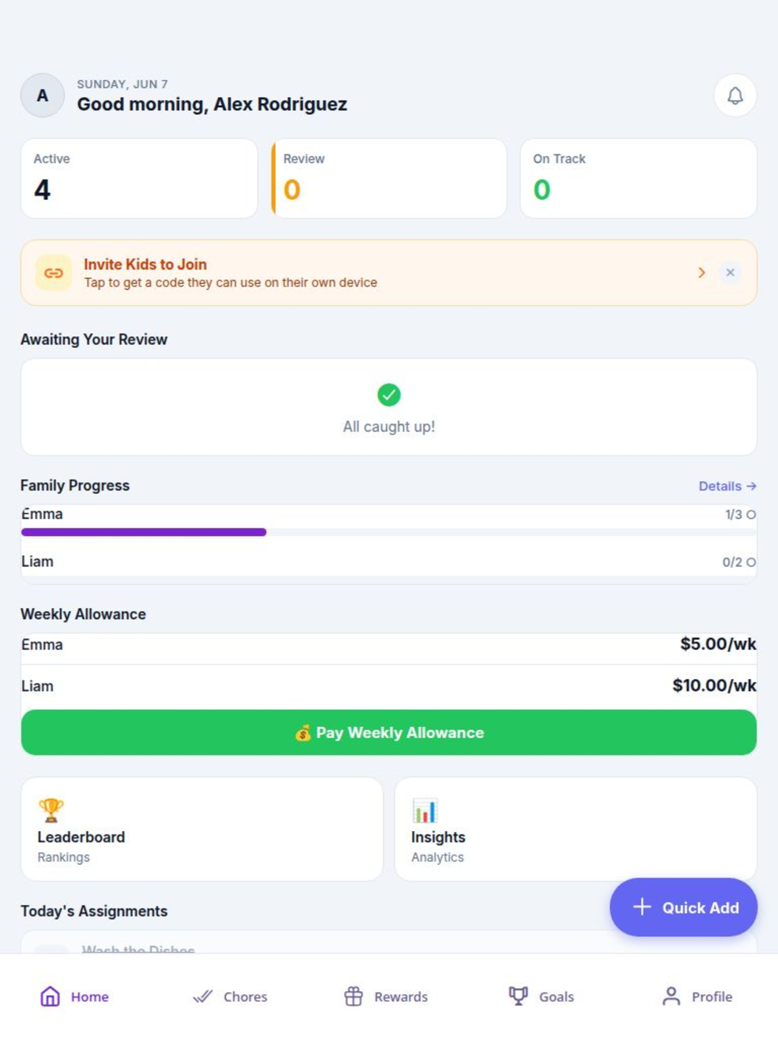Screen dimensions: 778x1038
Task: Open notifications bell icon
Action: [x=735, y=96]
